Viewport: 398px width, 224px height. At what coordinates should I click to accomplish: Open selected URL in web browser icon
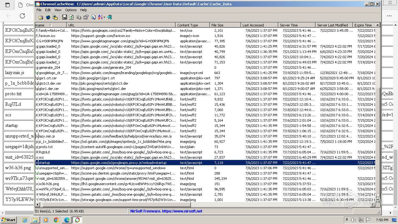(48, 17)
